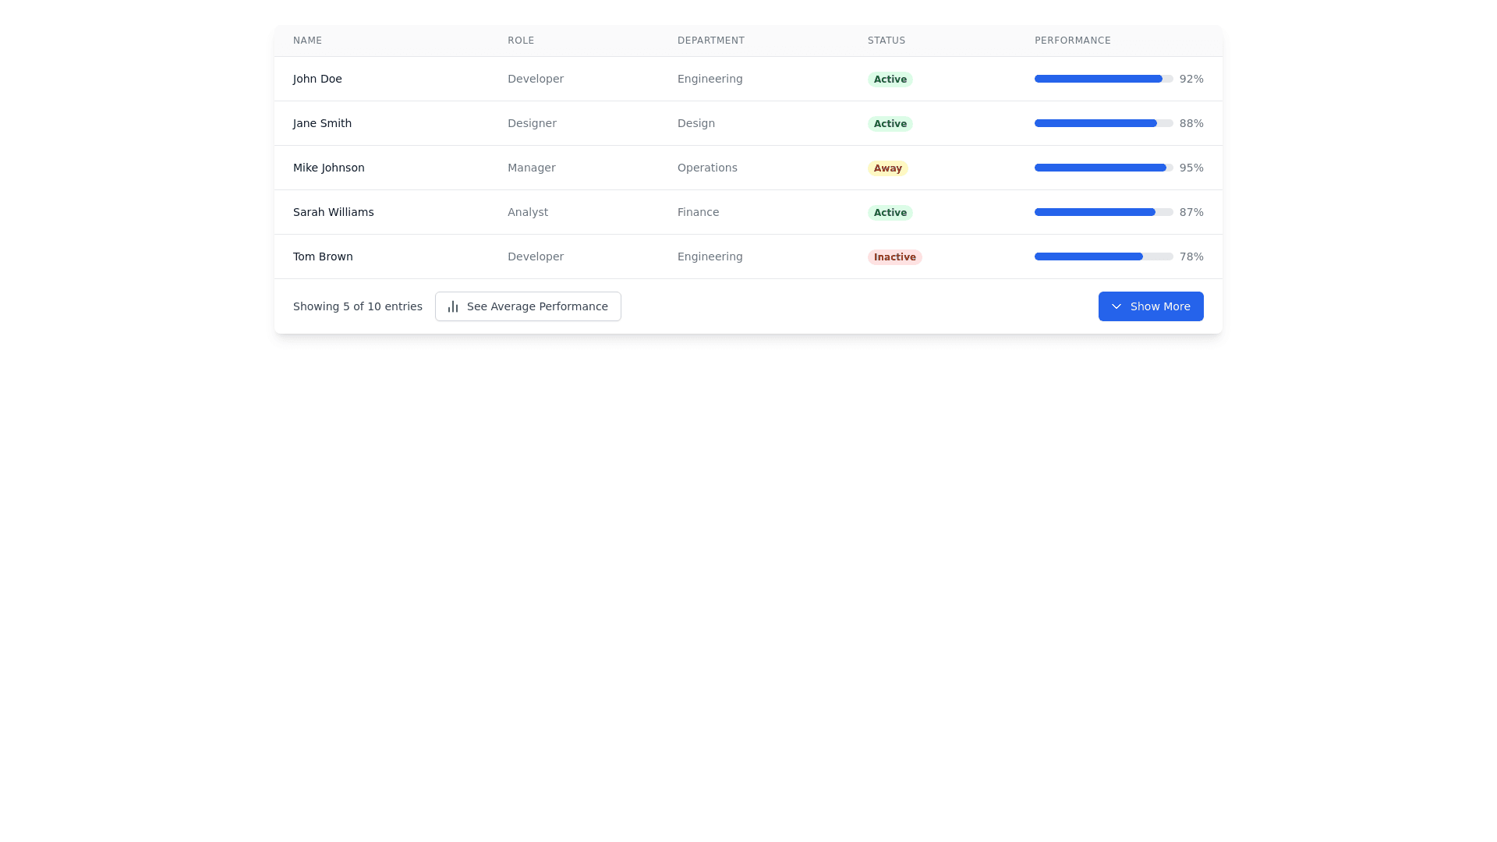
Task: Click Mike Johnson's Away status badge
Action: point(887,168)
